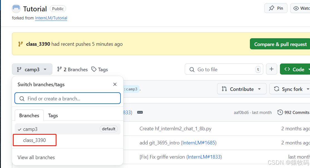
Task: Switch to the Tags tab in popup
Action: pos(53,115)
